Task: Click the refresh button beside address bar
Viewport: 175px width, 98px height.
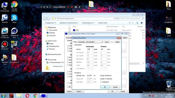Action: coord(117,19)
